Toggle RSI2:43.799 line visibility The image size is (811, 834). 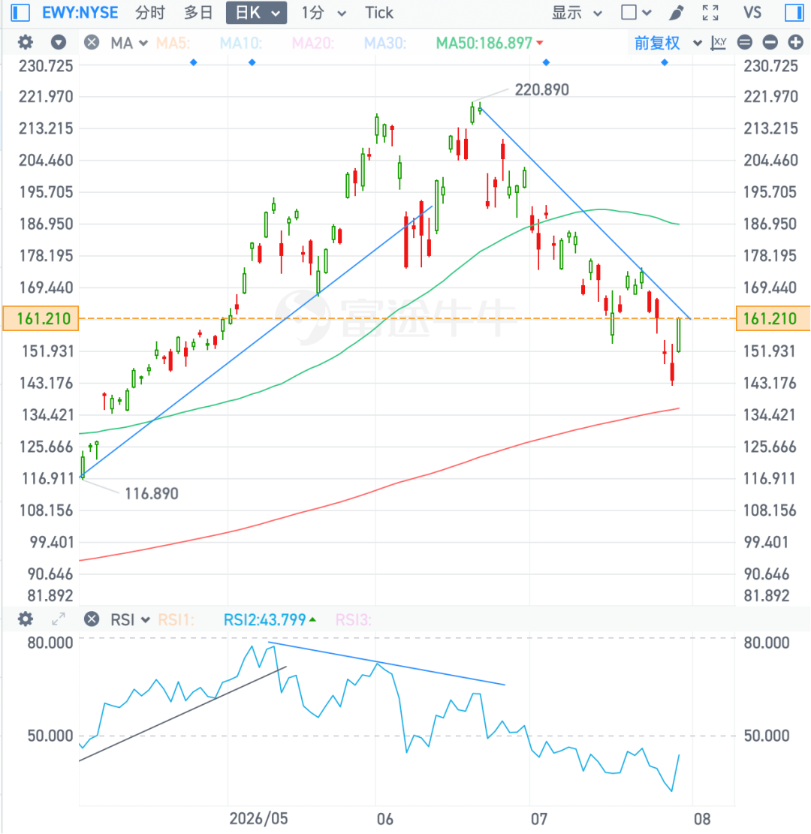click(x=270, y=619)
